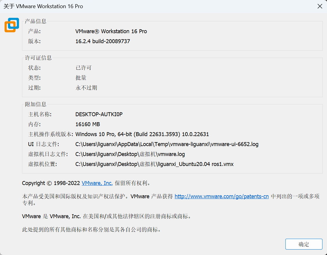The height and width of the screenshot is (255, 327).
Task: Click the UI 日志文件 label
Action: click(43, 144)
